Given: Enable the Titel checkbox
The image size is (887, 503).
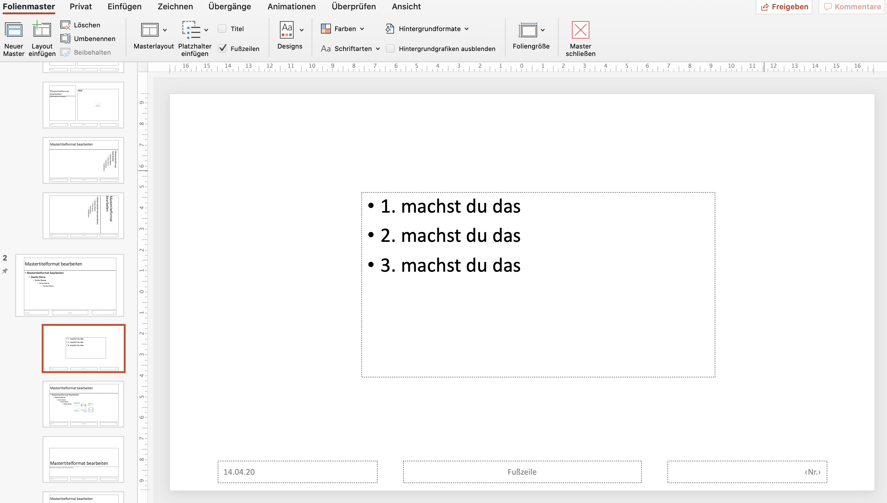Looking at the screenshot, I should click(x=222, y=29).
